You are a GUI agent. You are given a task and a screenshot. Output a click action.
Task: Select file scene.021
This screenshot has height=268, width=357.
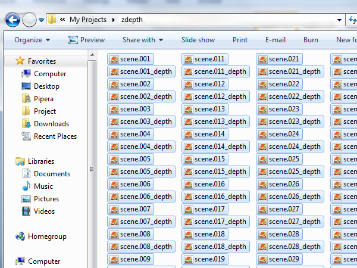(x=280, y=59)
